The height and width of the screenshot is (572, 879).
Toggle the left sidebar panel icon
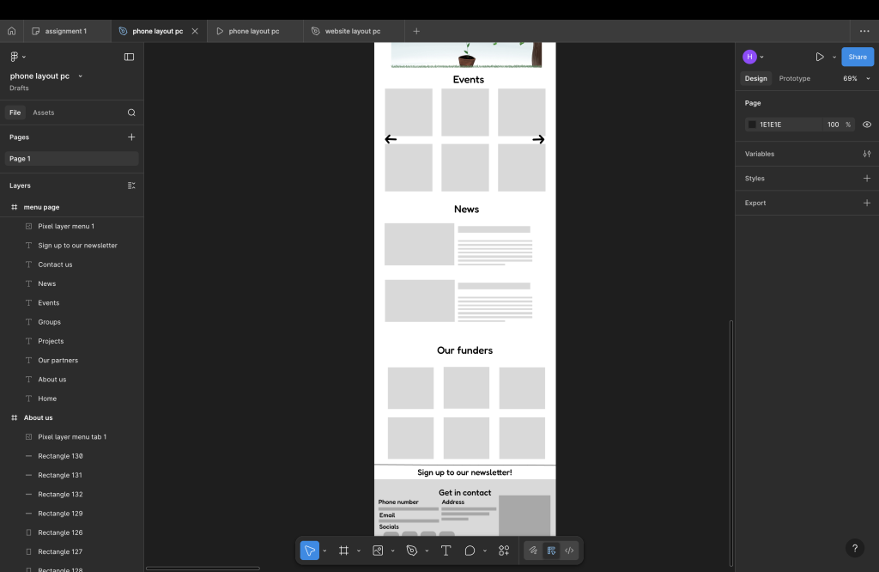coord(129,57)
